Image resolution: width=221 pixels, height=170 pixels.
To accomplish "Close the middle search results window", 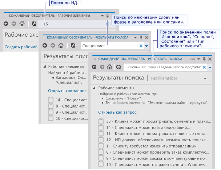I will (146, 38).
